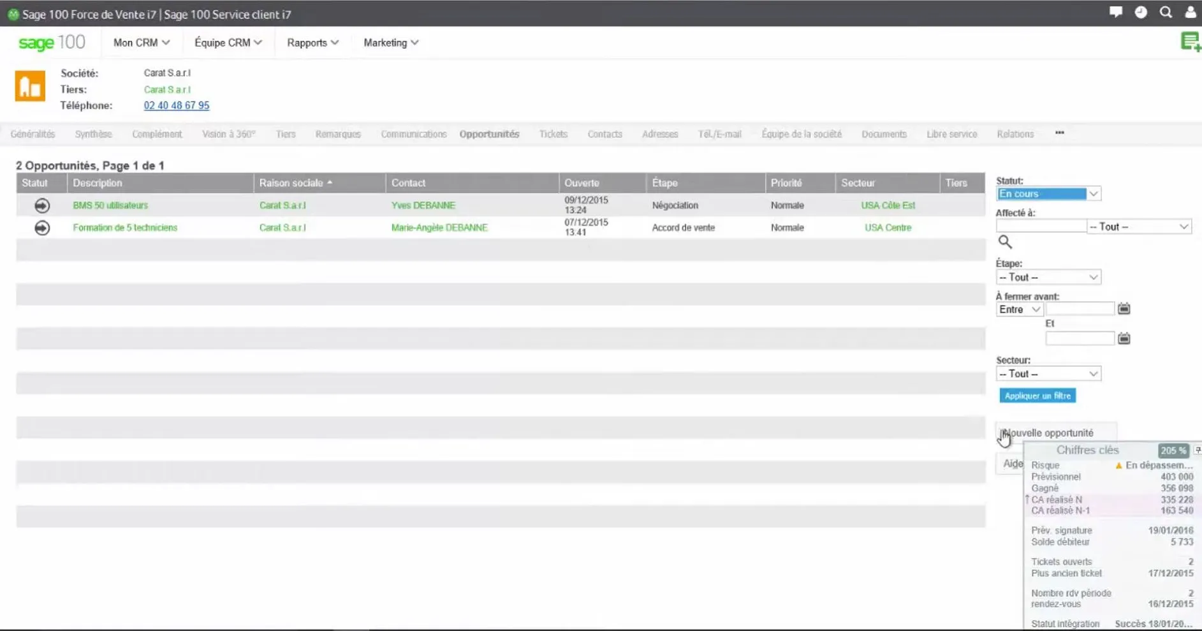Open the Complément tab
This screenshot has width=1202, height=631.
[x=157, y=134]
